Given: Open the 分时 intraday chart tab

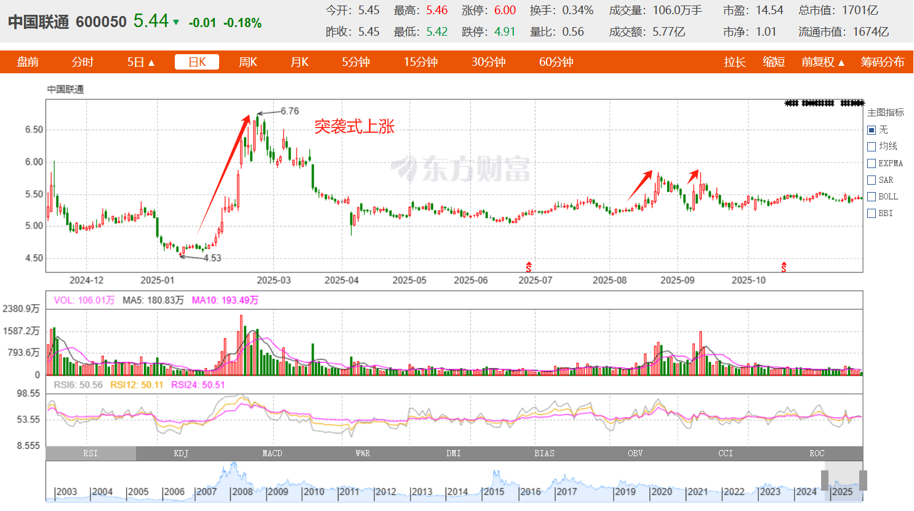Looking at the screenshot, I should (82, 62).
